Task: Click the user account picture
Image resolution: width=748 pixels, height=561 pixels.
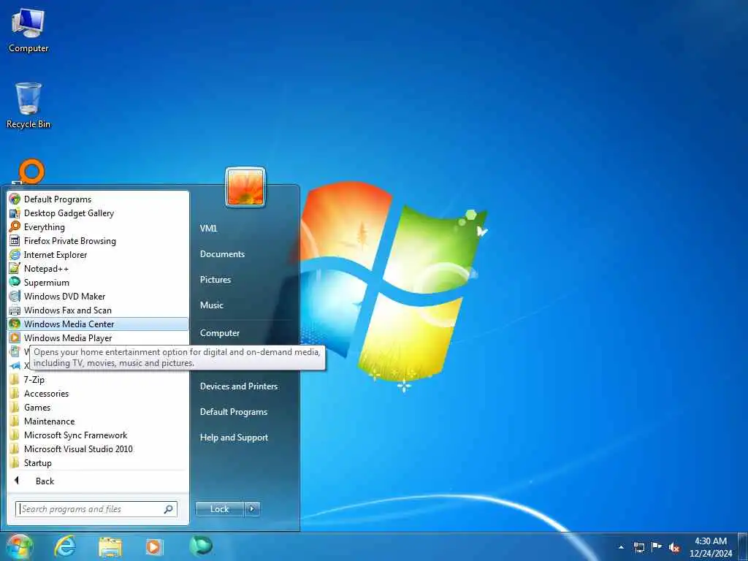Action: tap(245, 187)
